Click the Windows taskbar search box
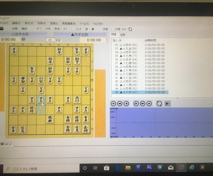The width and height of the screenshot is (213, 176). point(41,169)
